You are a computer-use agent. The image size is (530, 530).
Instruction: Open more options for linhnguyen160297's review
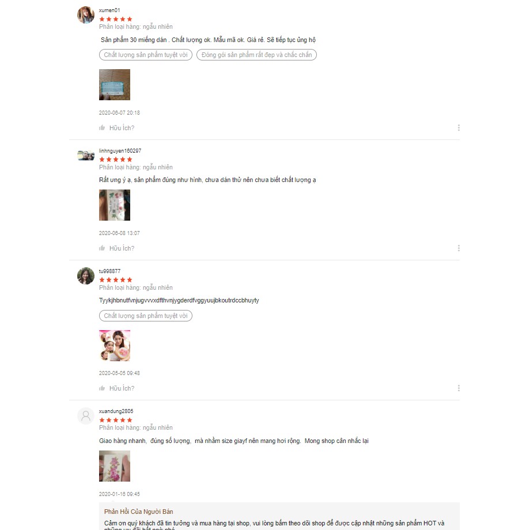pyautogui.click(x=459, y=248)
